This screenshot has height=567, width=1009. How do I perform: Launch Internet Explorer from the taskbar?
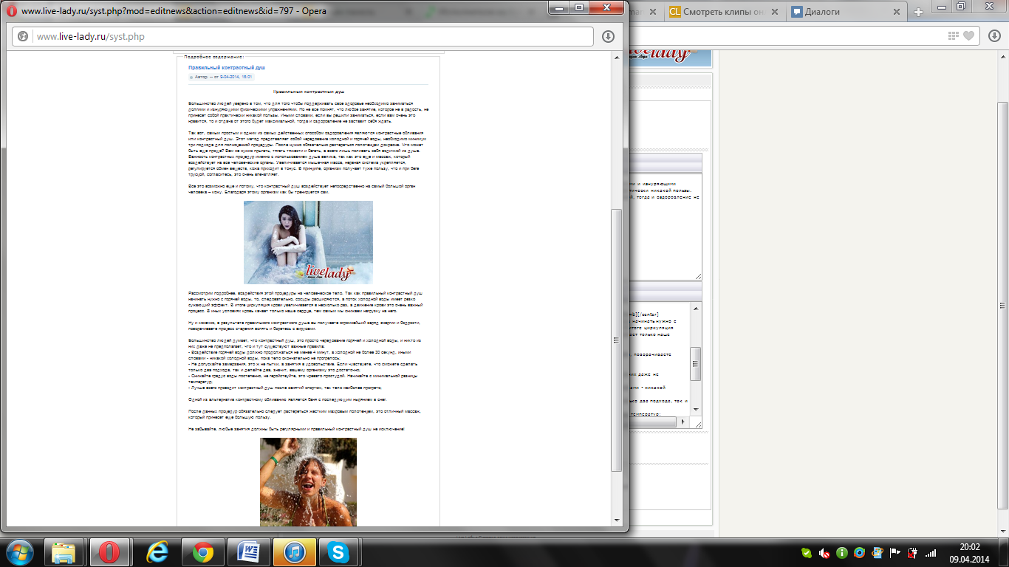click(x=157, y=551)
